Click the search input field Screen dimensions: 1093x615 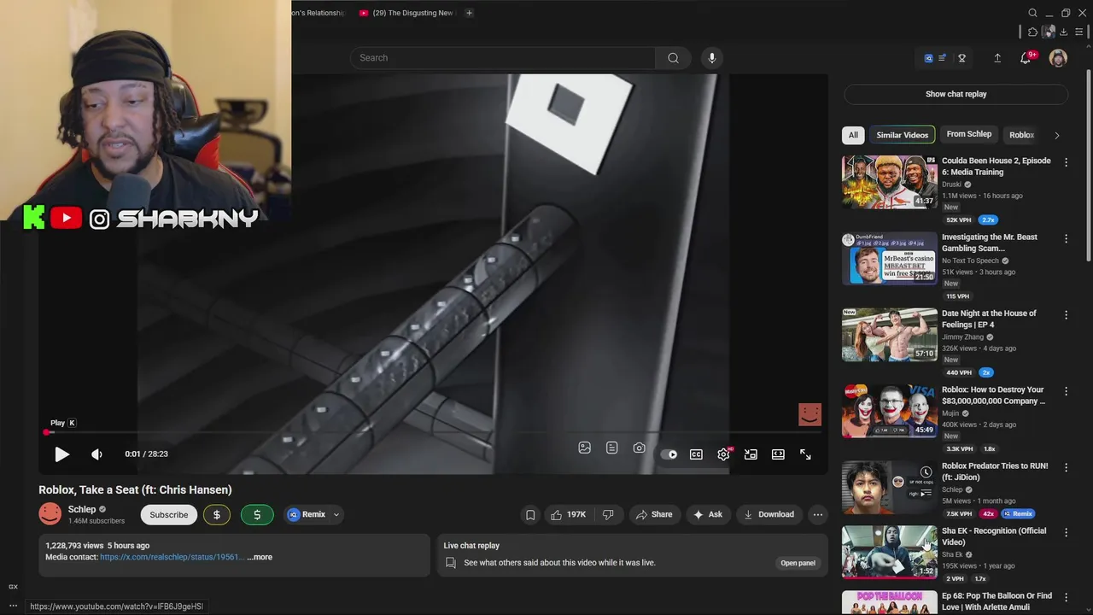(x=503, y=58)
